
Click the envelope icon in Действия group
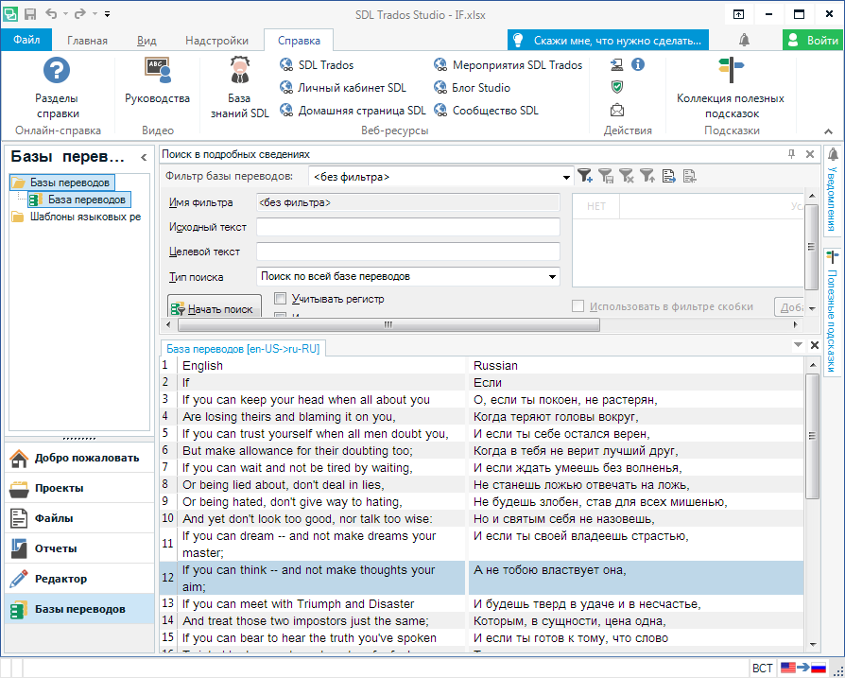coord(617,110)
